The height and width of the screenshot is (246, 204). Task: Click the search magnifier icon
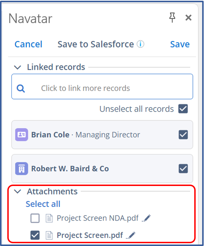(21, 89)
